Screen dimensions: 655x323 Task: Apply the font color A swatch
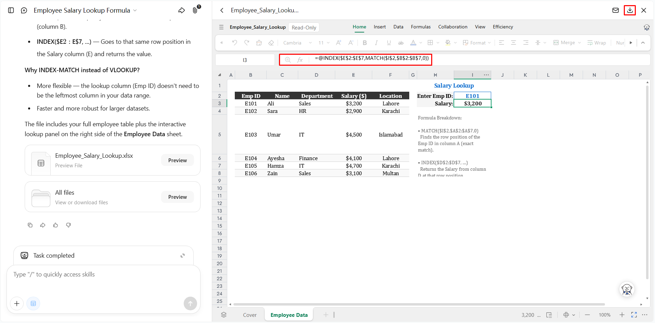[x=413, y=43]
